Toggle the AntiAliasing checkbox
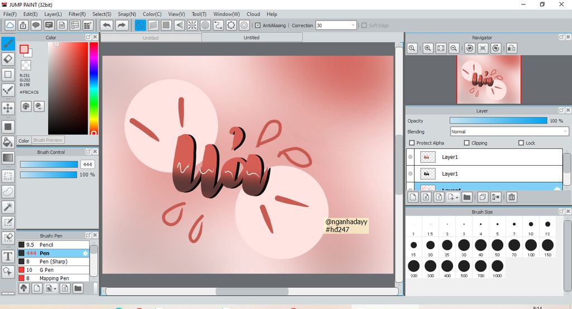The width and height of the screenshot is (572, 309). (258, 26)
